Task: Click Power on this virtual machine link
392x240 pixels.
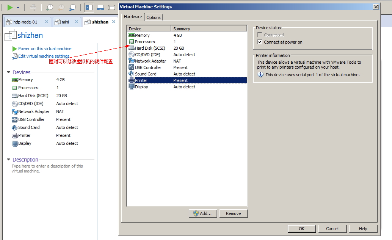Action: click(x=45, y=49)
